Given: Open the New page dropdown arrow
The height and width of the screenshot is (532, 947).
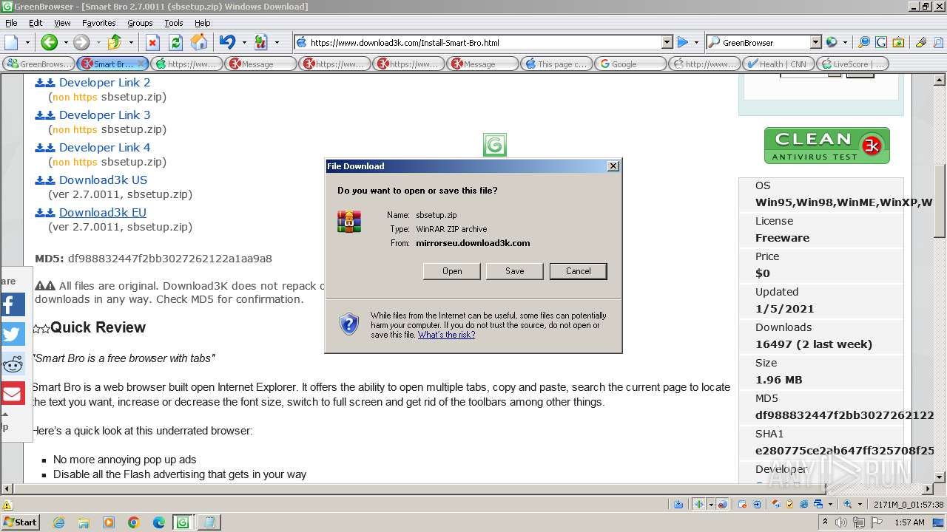Looking at the screenshot, I should (x=27, y=42).
